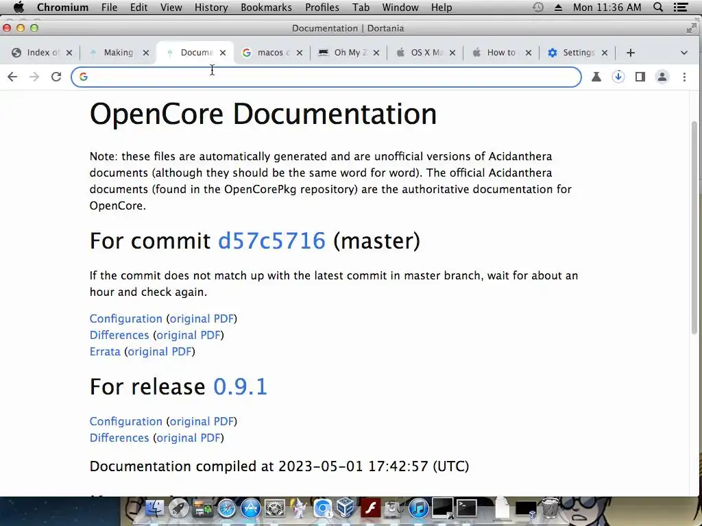Open App Store in the Dock

tap(251, 509)
